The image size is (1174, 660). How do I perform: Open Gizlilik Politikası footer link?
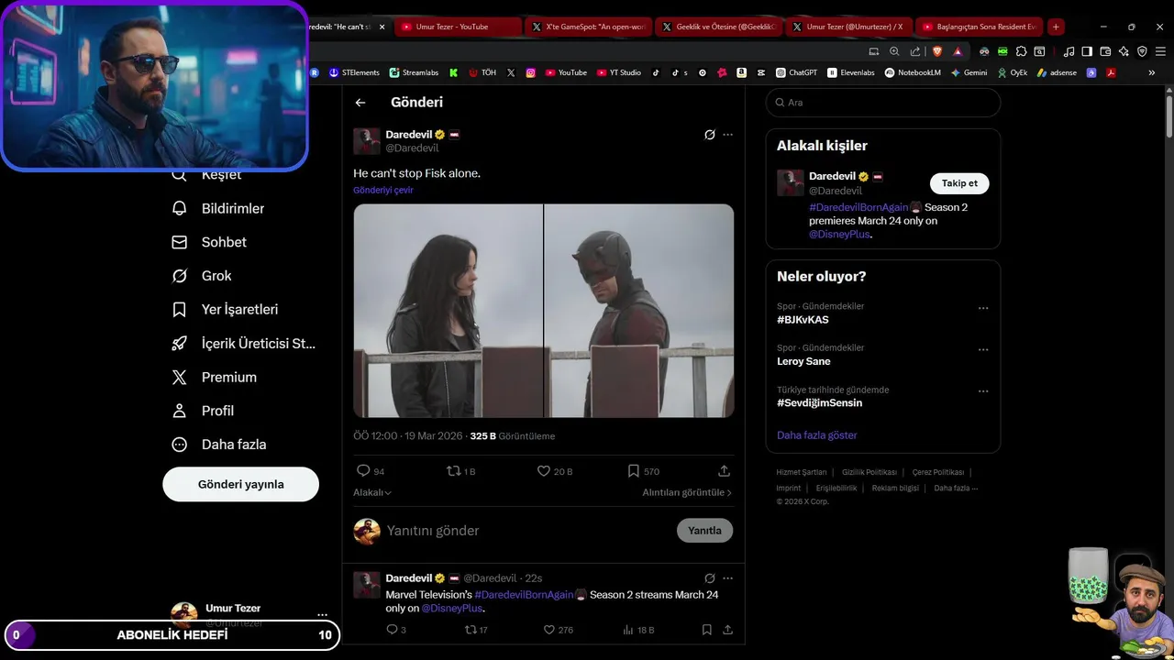(869, 472)
